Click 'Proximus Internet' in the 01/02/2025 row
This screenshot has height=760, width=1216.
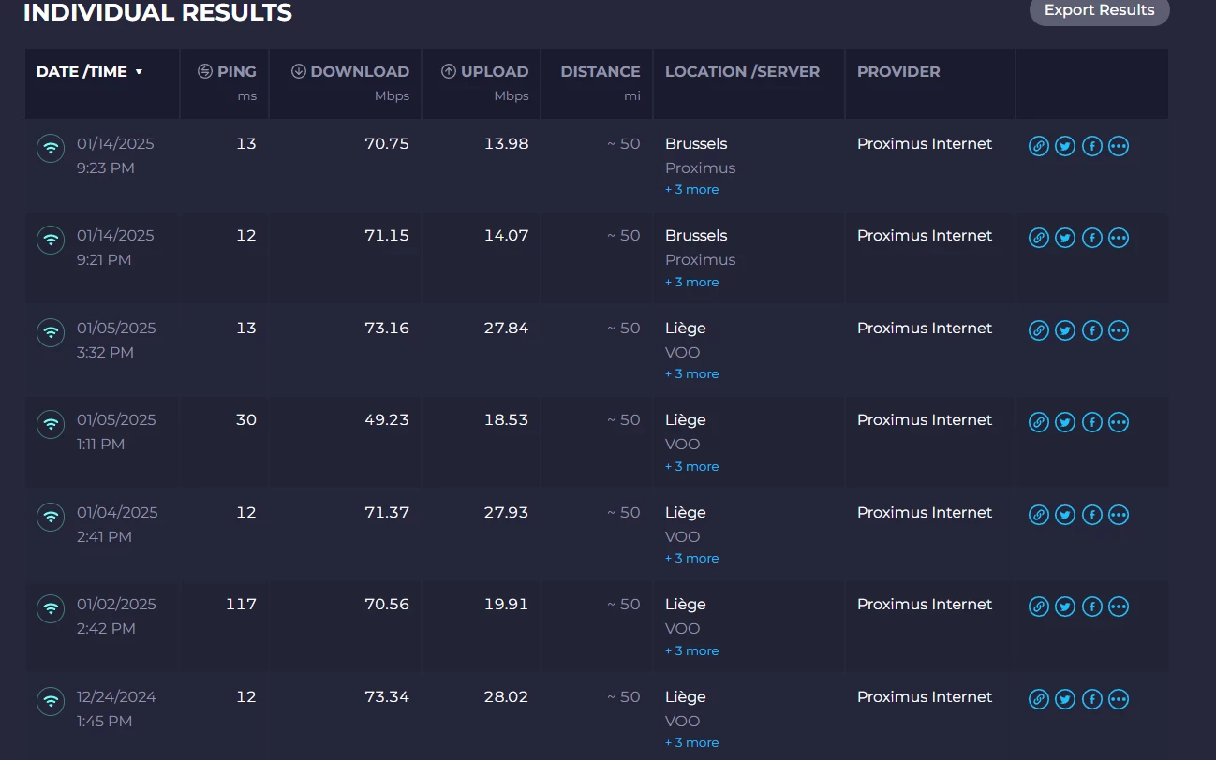(x=925, y=604)
